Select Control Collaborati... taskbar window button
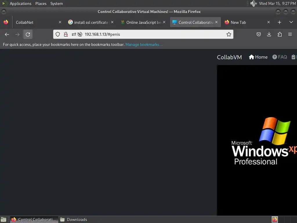Screen dimensions: 297x223 click(34, 220)
